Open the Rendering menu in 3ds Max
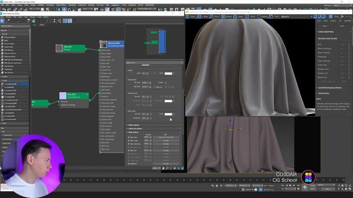Viewport: 353px width, 198px height. tap(72, 5)
